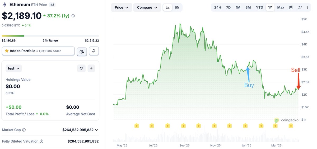Screen dimensions: 317x149
Task: Expand the test portfolio selector
Action: click(14, 68)
